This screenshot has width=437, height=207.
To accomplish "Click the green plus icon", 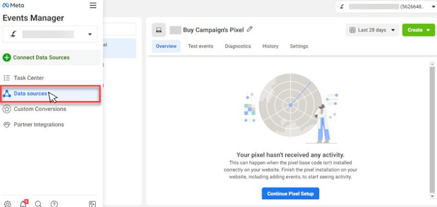I will pyautogui.click(x=7, y=57).
